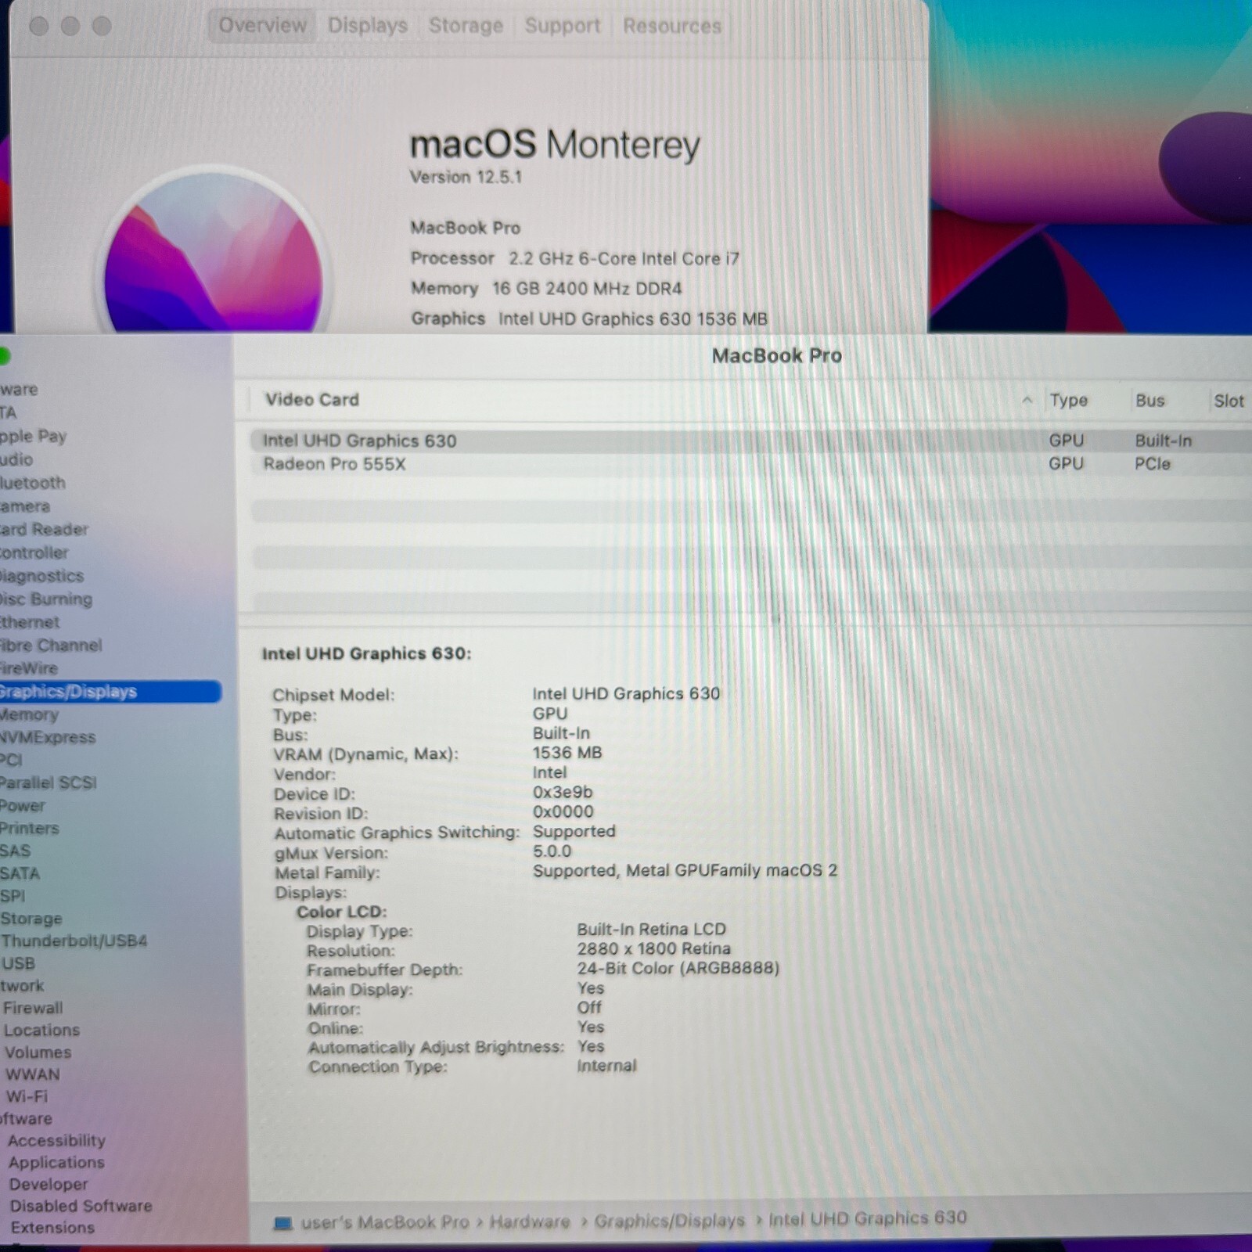Switch to the Overview tab
The width and height of the screenshot is (1252, 1252).
coord(262,25)
